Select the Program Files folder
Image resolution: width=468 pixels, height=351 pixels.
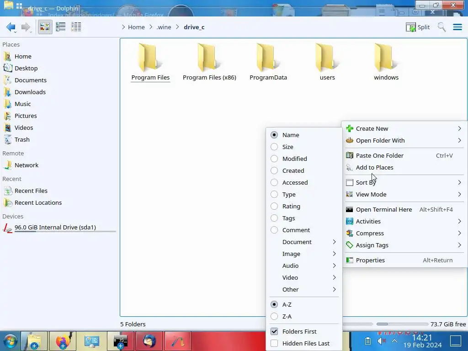[x=150, y=62]
